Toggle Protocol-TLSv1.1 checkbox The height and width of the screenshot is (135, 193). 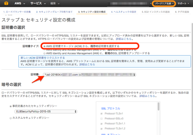(x=102, y=124)
